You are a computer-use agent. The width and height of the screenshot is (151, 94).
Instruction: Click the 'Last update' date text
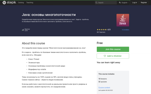click(x=105, y=90)
